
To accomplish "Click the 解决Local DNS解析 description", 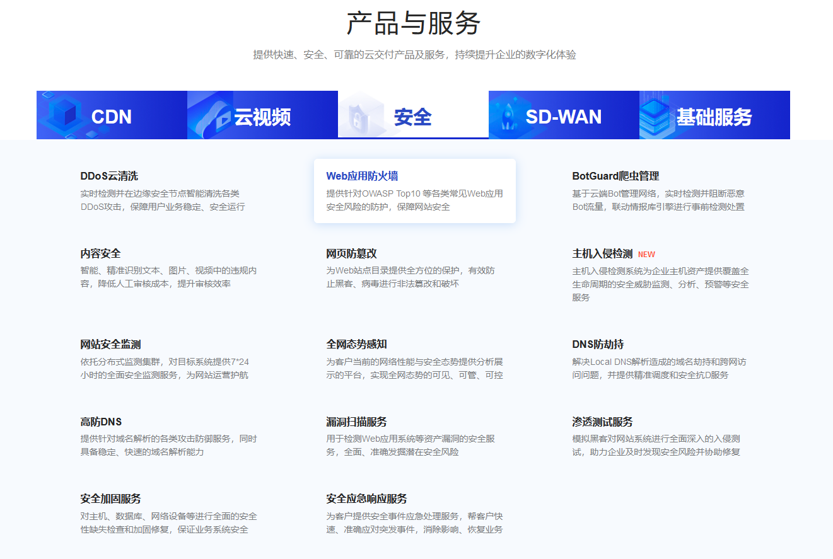I will [x=659, y=368].
